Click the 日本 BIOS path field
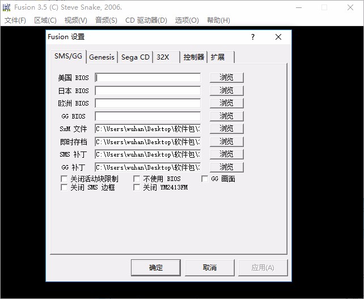The image size is (364, 299). [x=147, y=91]
